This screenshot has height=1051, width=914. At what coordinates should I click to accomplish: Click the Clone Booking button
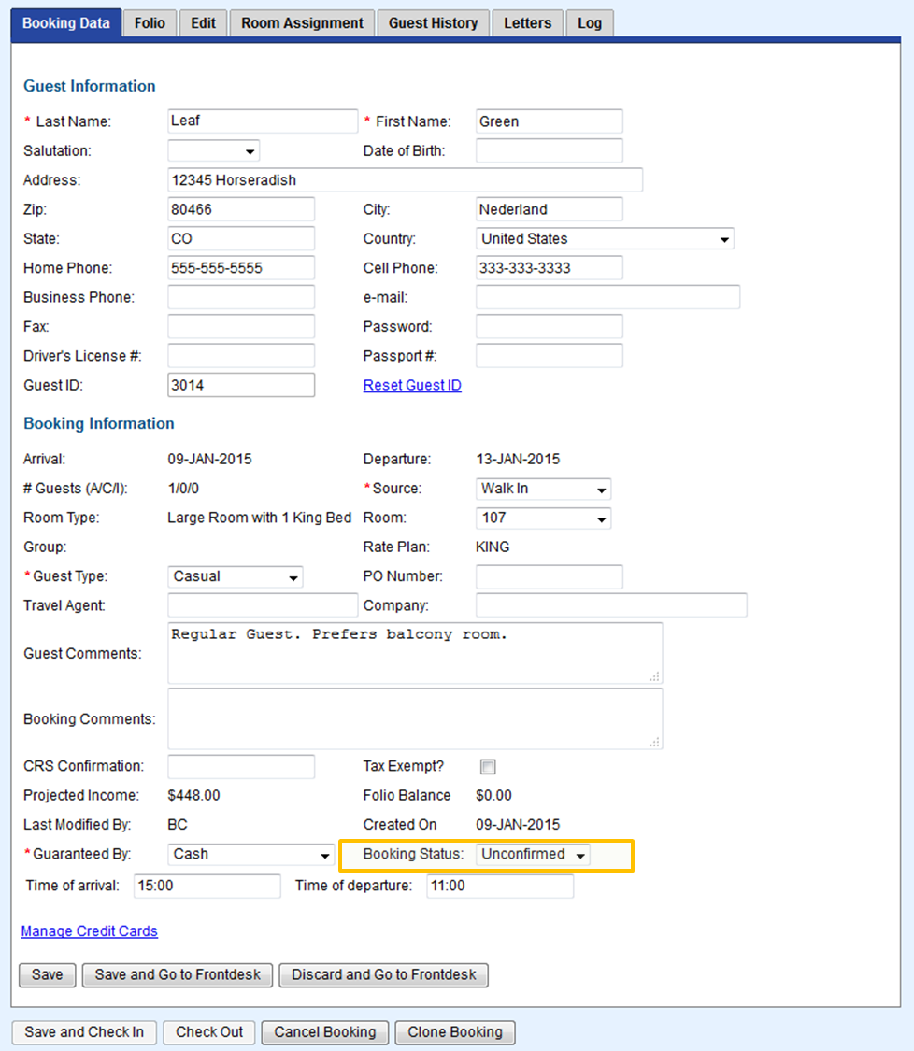455,1032
